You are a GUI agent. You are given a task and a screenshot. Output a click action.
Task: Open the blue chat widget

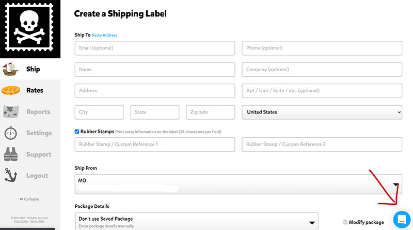point(401,220)
